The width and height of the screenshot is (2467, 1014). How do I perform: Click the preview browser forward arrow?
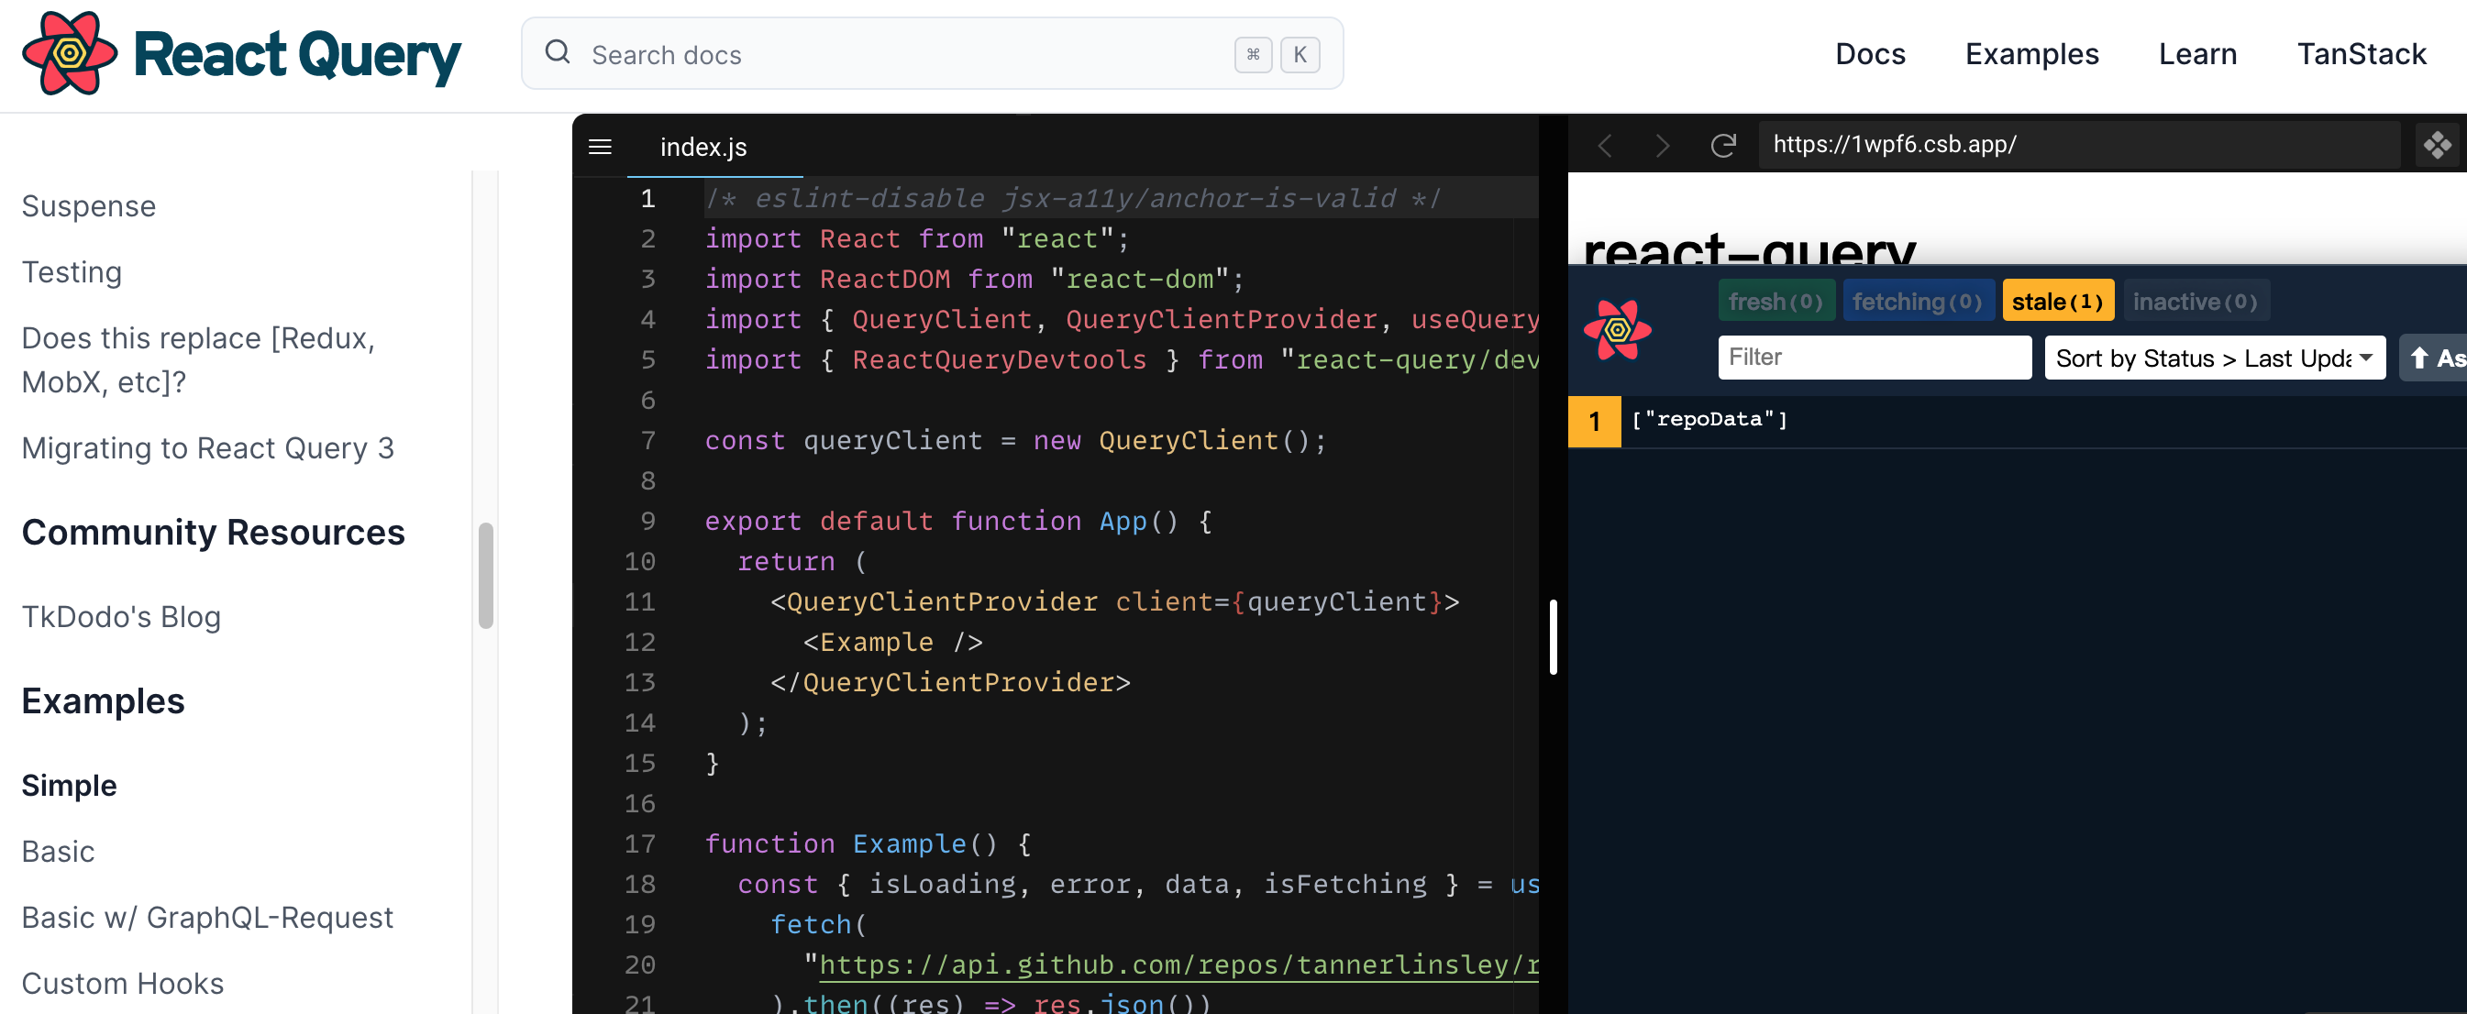[1663, 146]
